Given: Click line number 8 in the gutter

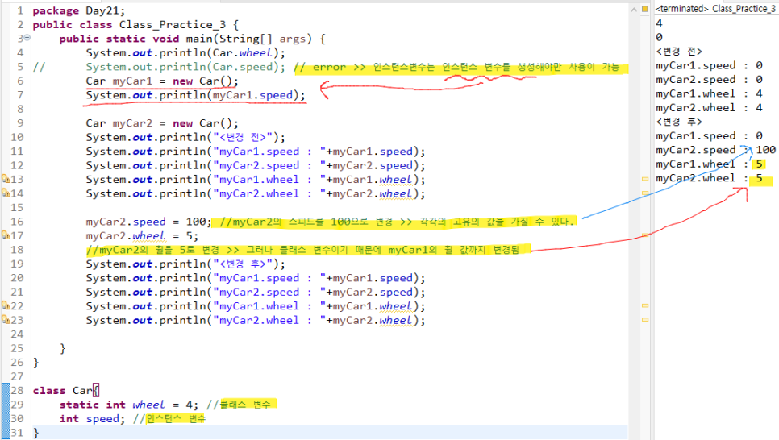Looking at the screenshot, I should coord(20,109).
